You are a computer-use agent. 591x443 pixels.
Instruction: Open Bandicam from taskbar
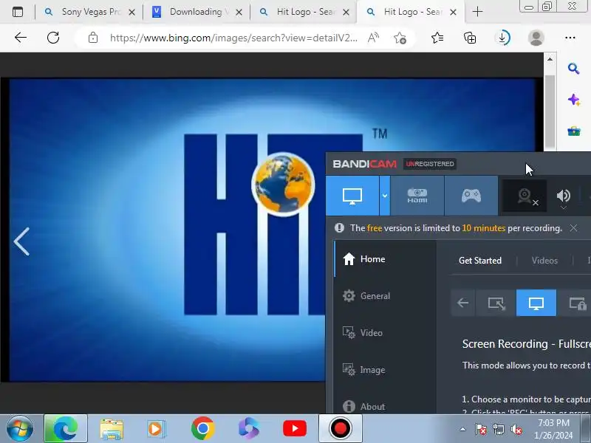[x=341, y=429]
